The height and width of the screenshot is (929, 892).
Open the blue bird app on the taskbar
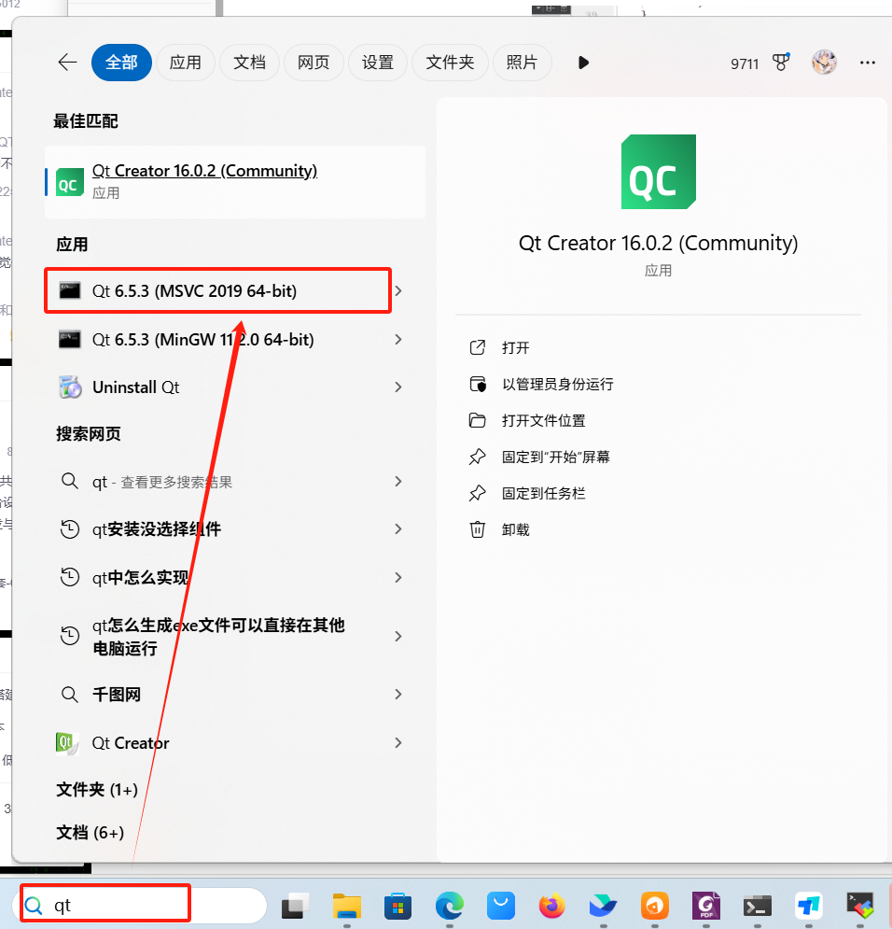point(603,906)
